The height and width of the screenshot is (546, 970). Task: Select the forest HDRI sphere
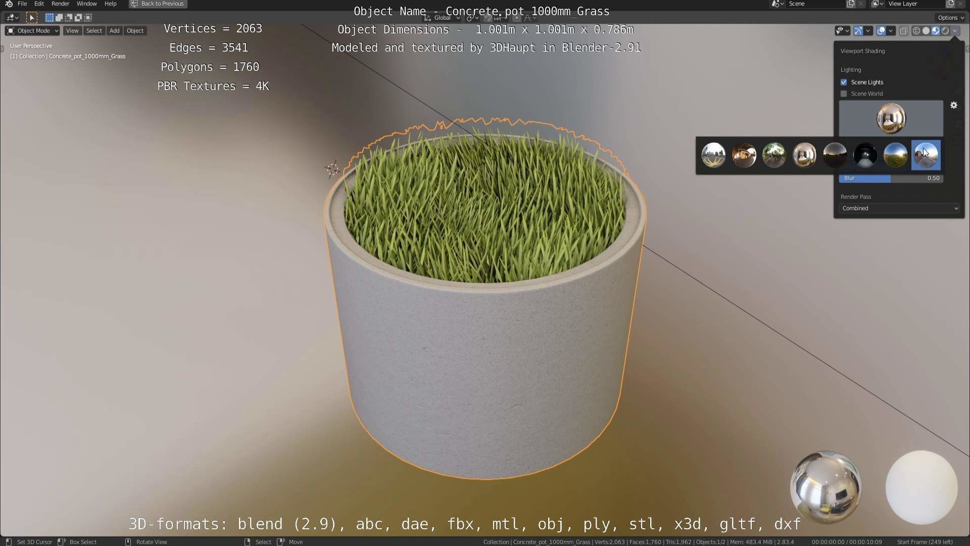pos(774,155)
